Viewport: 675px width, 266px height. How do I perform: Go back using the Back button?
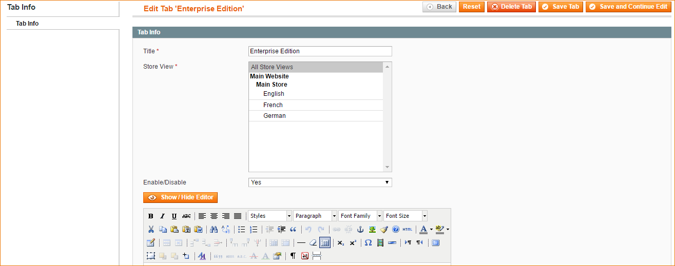click(439, 7)
